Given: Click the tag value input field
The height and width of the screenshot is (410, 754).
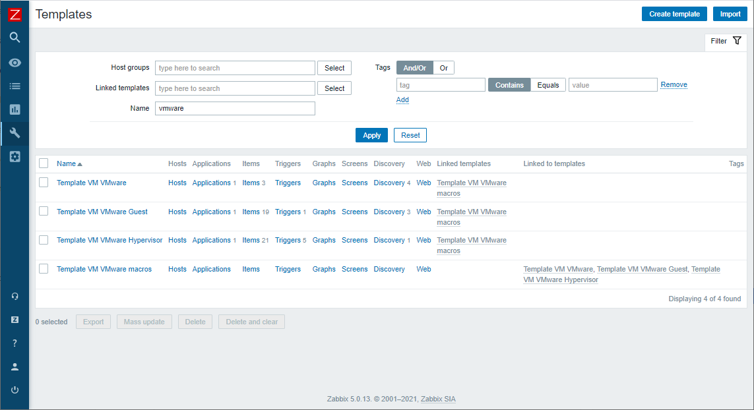Looking at the screenshot, I should [613, 85].
